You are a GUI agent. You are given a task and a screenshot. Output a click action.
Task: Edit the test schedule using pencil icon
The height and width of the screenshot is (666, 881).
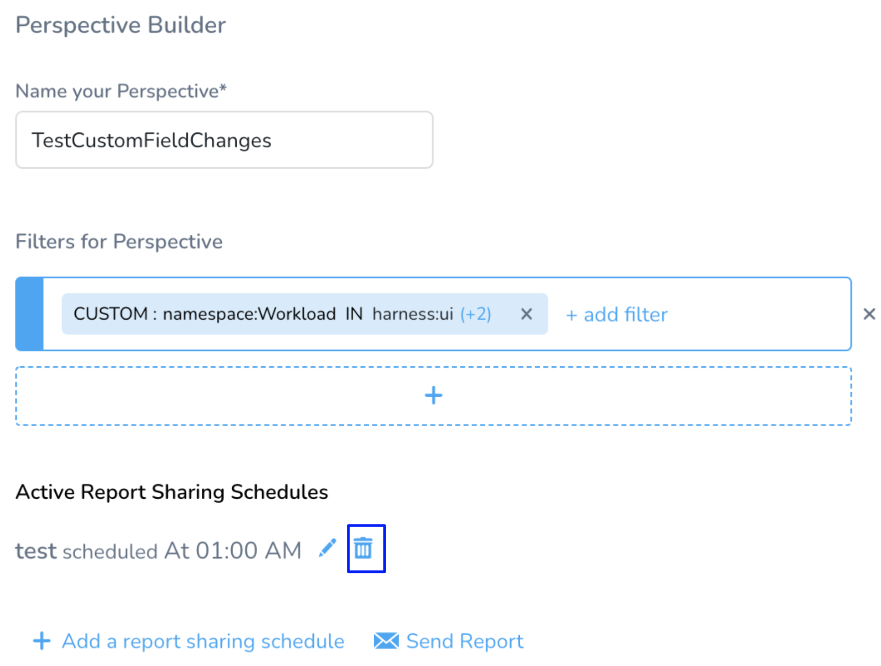click(327, 548)
